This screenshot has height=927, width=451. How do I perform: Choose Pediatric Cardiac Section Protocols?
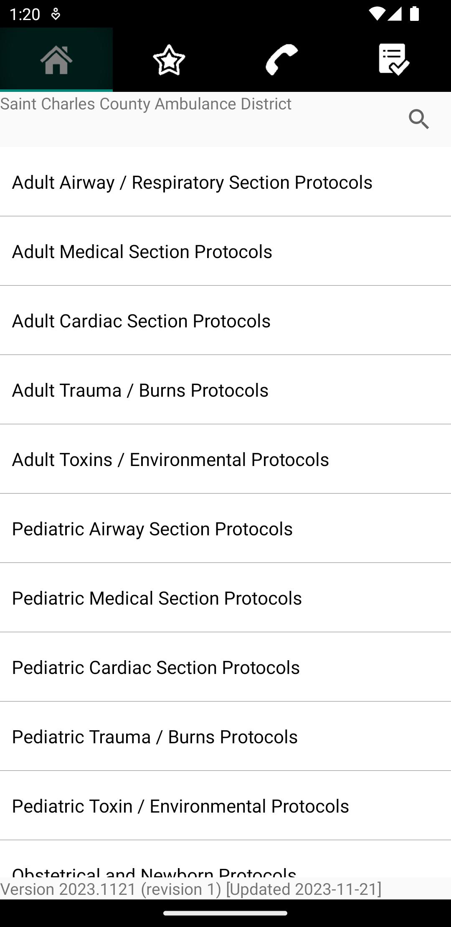225,667
